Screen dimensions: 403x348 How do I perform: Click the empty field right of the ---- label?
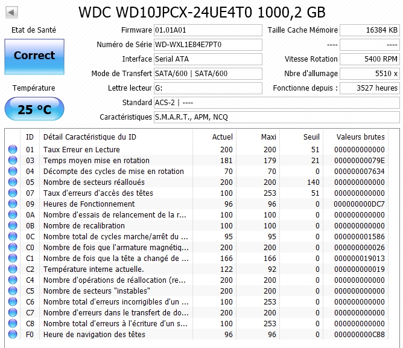tap(370, 45)
